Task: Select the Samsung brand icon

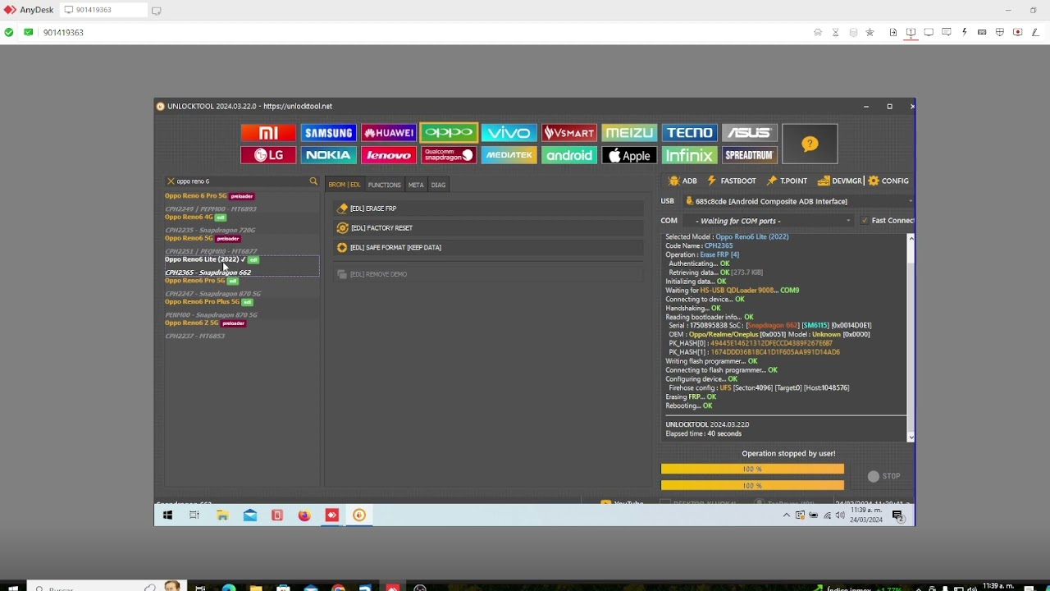Action: [328, 133]
